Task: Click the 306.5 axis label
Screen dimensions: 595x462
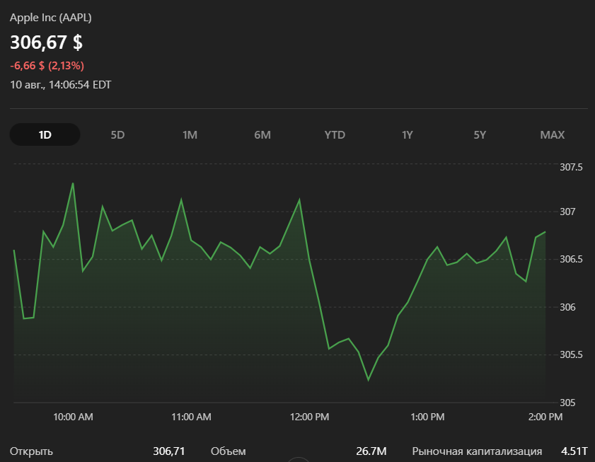Action: pyautogui.click(x=571, y=259)
